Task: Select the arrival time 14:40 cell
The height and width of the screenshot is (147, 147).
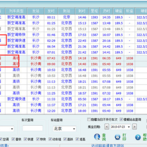Action: (82, 64)
